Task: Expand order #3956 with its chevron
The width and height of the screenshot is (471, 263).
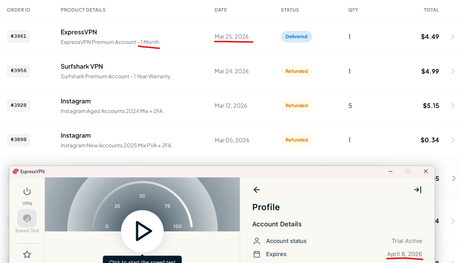Action: [453, 71]
